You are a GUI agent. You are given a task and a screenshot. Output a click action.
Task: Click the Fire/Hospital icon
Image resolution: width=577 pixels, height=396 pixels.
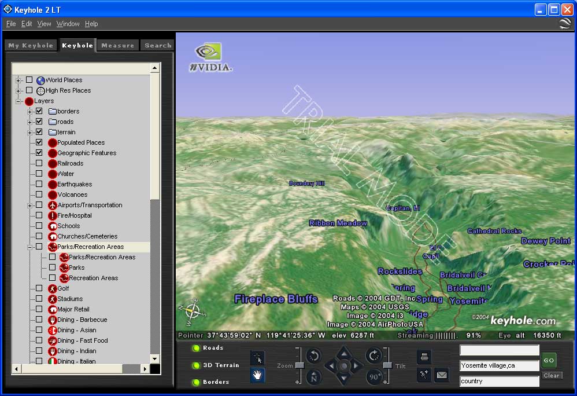[52, 215]
